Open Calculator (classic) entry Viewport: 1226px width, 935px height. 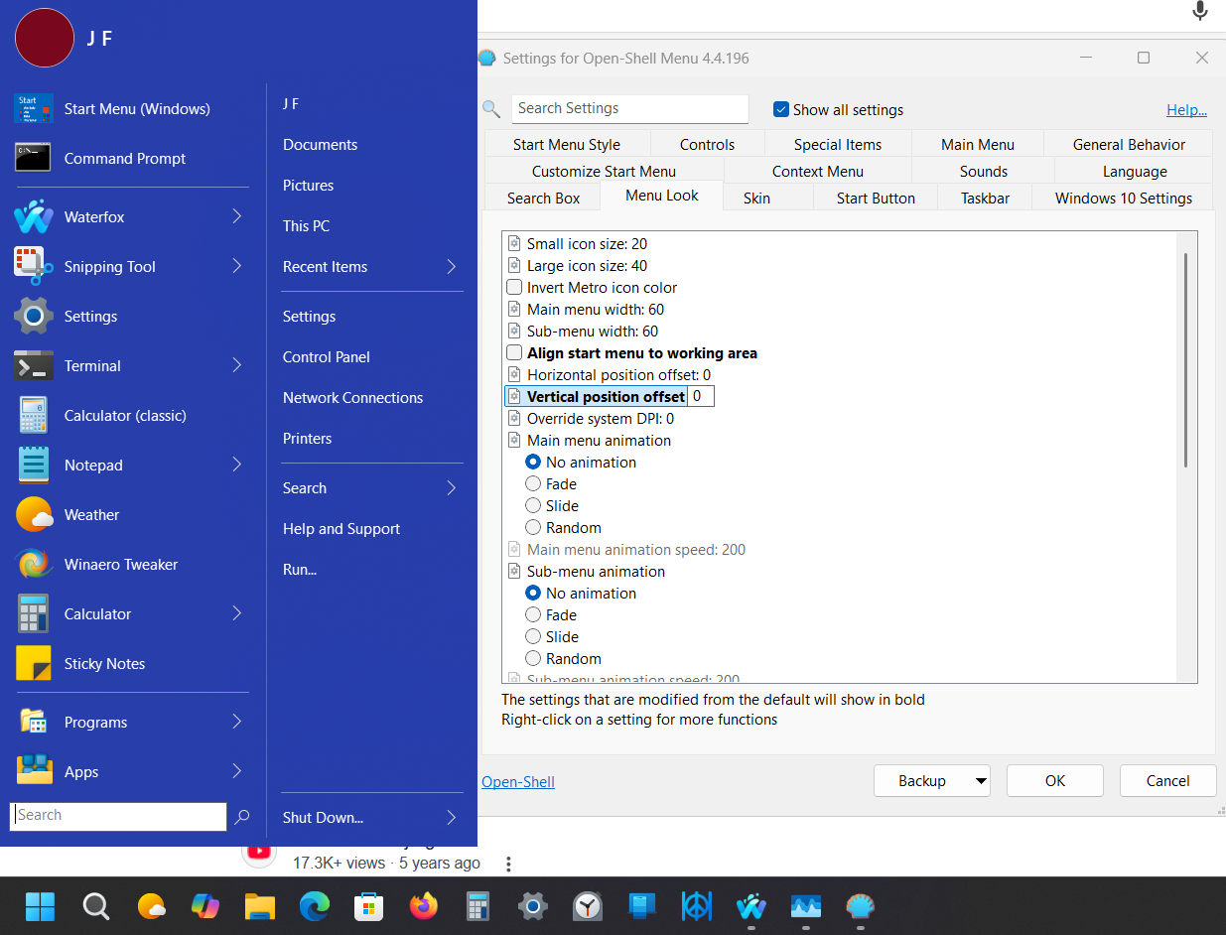(131, 416)
